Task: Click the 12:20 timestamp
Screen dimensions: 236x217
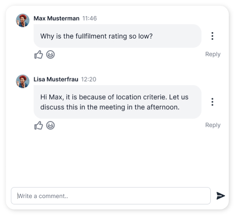Action: pyautogui.click(x=89, y=79)
